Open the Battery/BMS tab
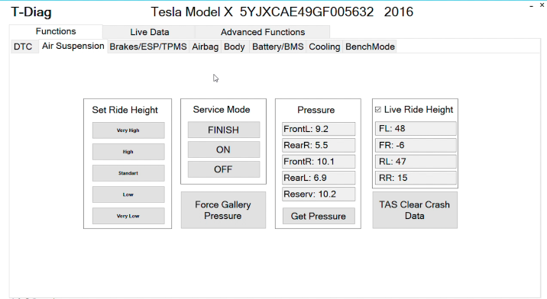This screenshot has width=547, height=299. (277, 47)
